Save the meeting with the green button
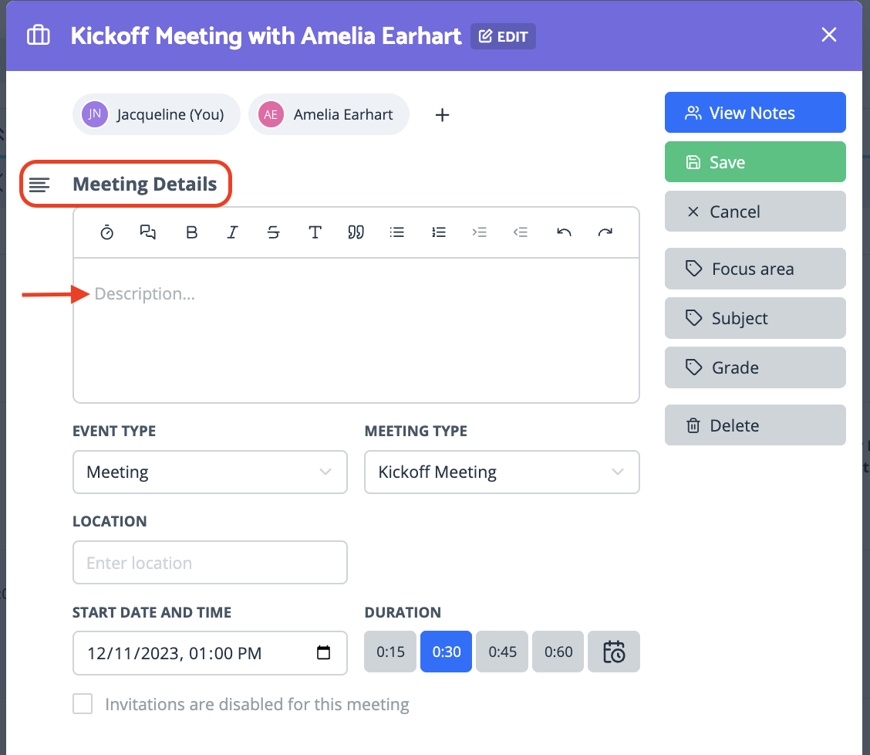Screen dimensions: 870x755 [x=755, y=162]
